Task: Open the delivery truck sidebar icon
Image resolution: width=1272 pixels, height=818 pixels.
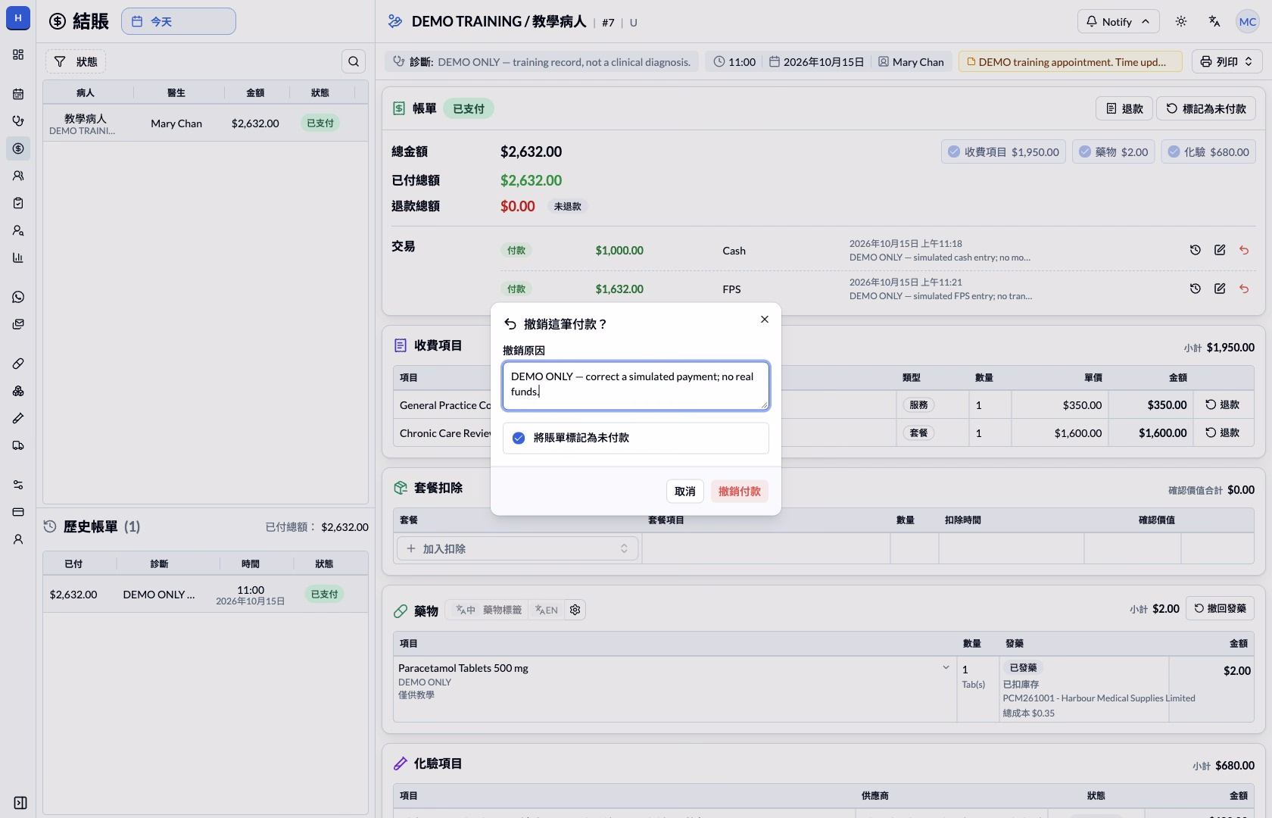Action: (x=18, y=445)
